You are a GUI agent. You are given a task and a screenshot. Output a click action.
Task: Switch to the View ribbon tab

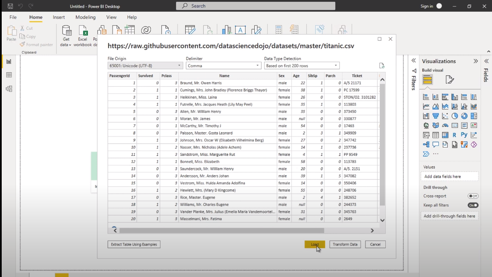point(111,17)
